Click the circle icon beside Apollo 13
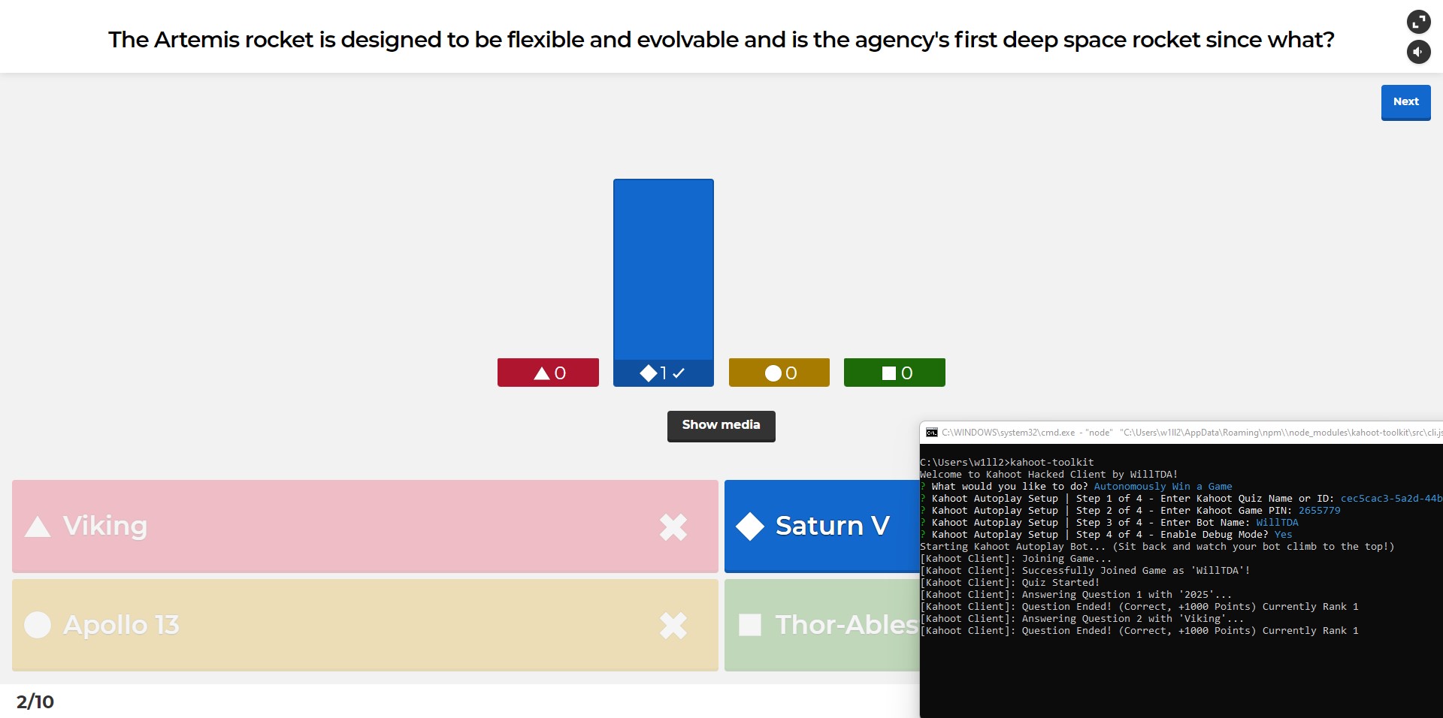The image size is (1443, 718). 38,625
